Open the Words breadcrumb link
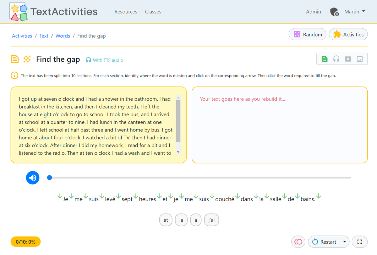 click(63, 36)
